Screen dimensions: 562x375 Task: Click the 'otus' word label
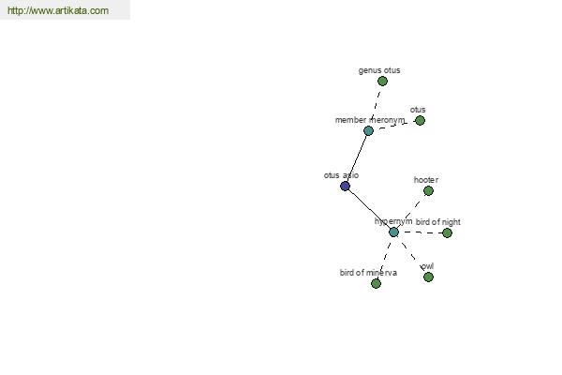click(x=418, y=110)
